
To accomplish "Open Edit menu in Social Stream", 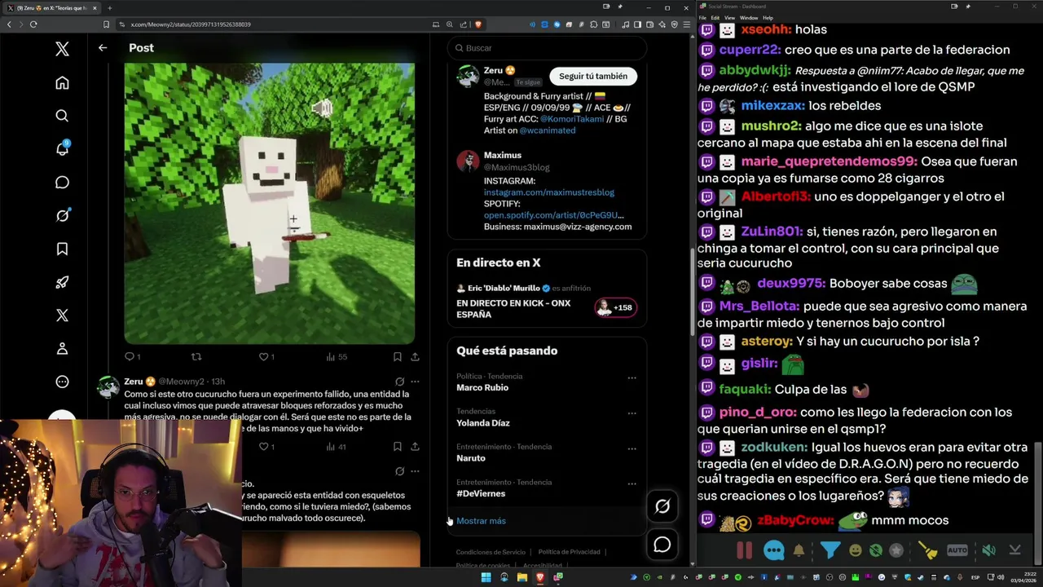I will [x=715, y=17].
